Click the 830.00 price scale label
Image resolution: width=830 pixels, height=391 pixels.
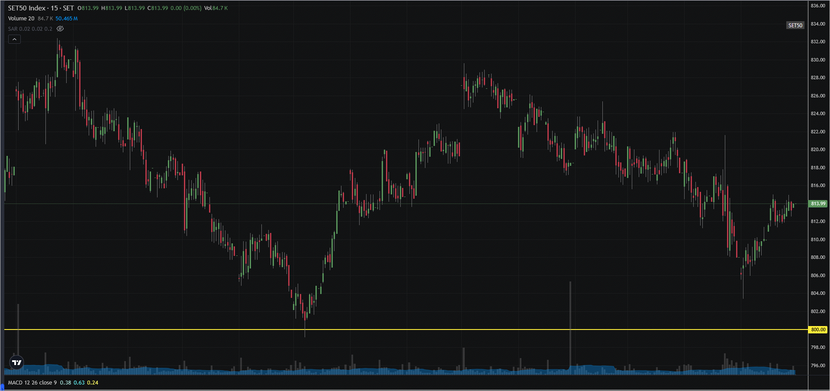coord(818,60)
